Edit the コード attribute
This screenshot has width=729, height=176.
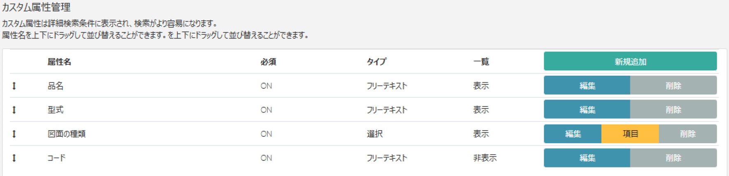point(587,158)
